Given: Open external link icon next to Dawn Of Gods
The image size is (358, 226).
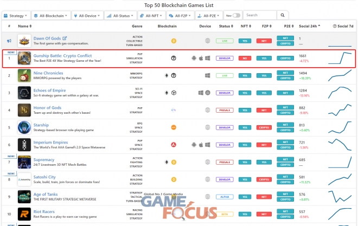Looking at the screenshot, I should click(x=65, y=38).
